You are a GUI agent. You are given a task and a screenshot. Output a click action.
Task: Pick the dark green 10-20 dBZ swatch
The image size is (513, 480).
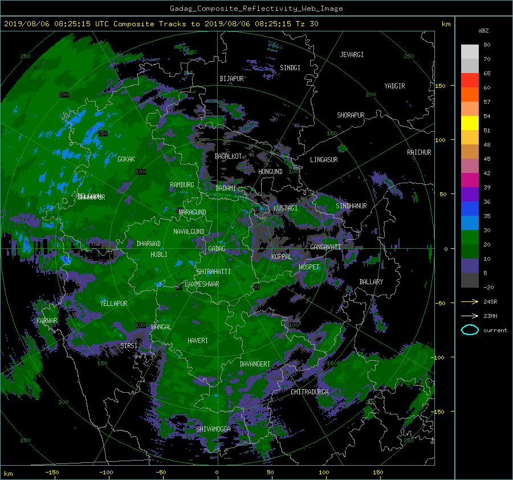coord(470,252)
